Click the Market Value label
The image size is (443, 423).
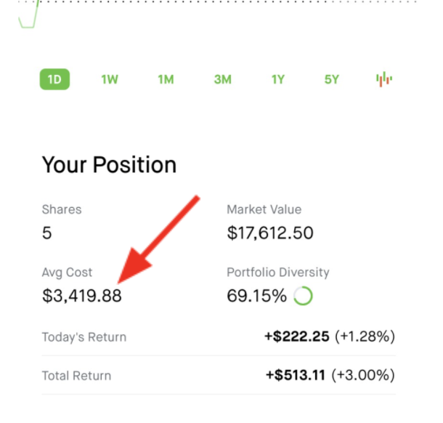tap(263, 209)
